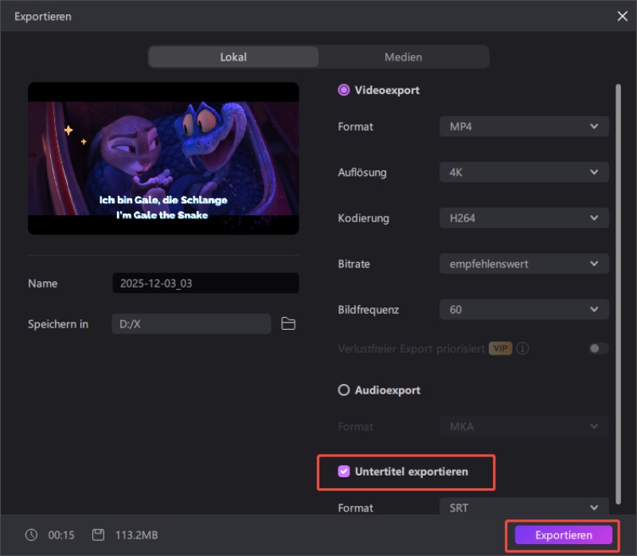Click the Name input field

(x=205, y=284)
